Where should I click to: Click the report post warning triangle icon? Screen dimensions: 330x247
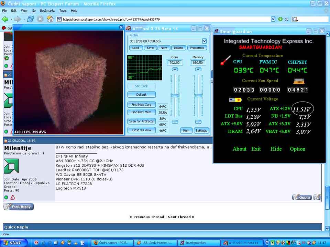point(13,197)
